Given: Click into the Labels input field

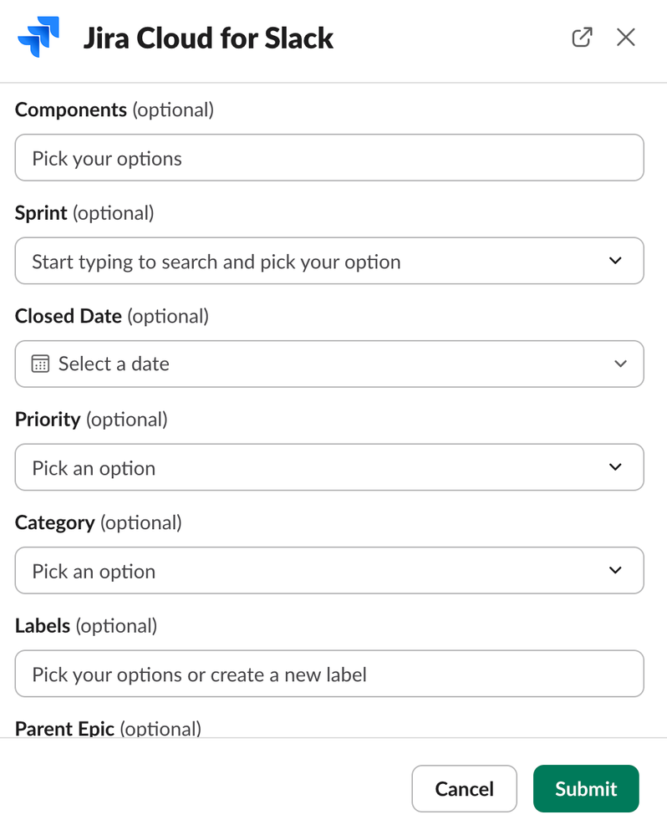Looking at the screenshot, I should [x=329, y=674].
